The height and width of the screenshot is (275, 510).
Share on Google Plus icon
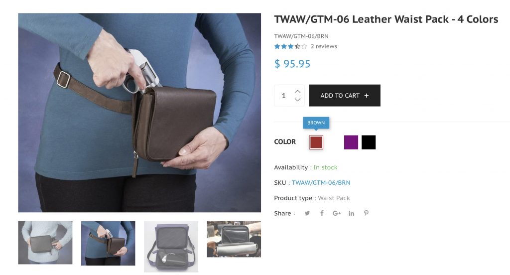336,213
